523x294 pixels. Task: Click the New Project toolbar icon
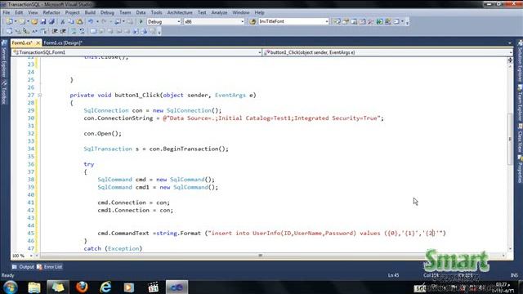(x=9, y=22)
